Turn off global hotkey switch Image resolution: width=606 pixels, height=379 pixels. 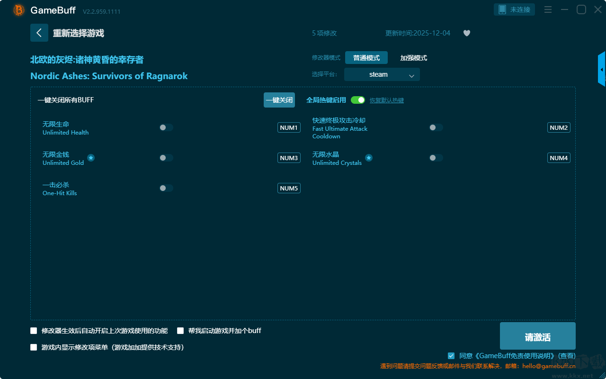[x=358, y=100]
